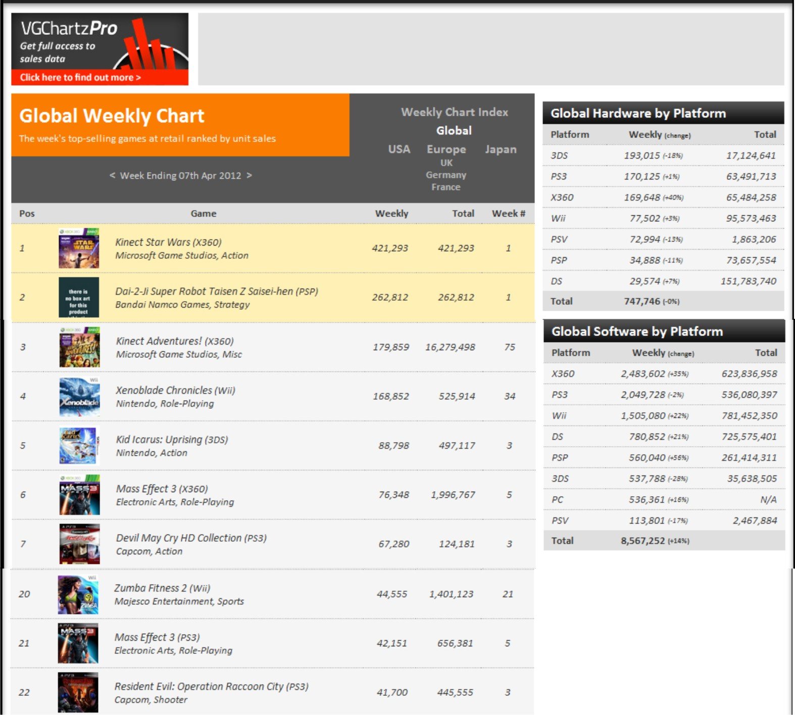Click PC row in Global Software table
Screen dimensions: 795x715
[664, 500]
